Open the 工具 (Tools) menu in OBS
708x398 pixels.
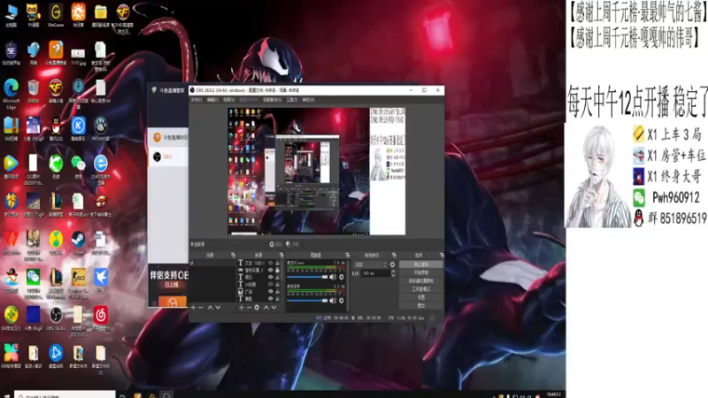click(x=292, y=100)
